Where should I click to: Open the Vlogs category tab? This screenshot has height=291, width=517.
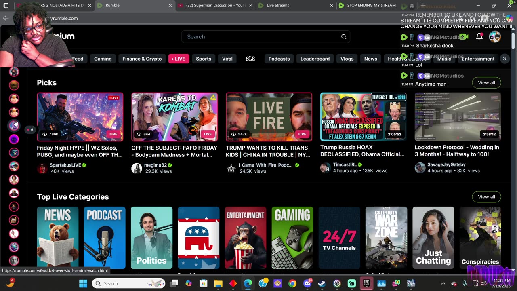pos(347,59)
